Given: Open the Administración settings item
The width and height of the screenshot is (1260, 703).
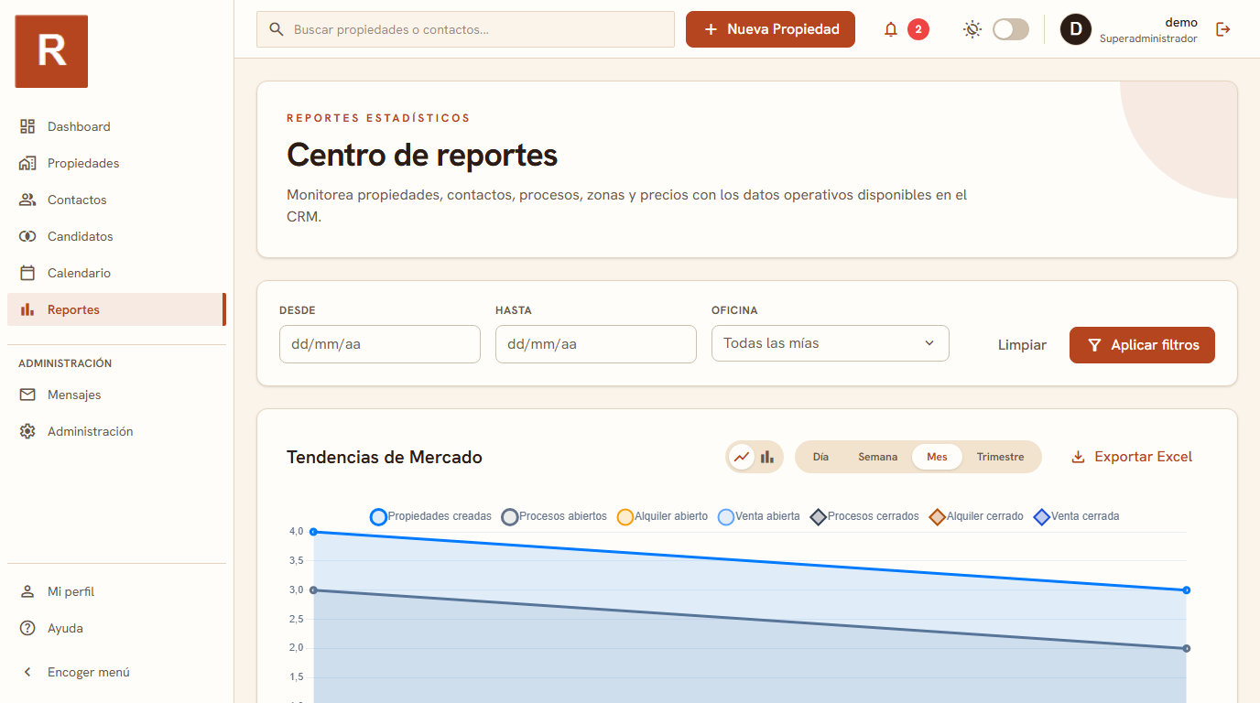Looking at the screenshot, I should tap(116, 431).
